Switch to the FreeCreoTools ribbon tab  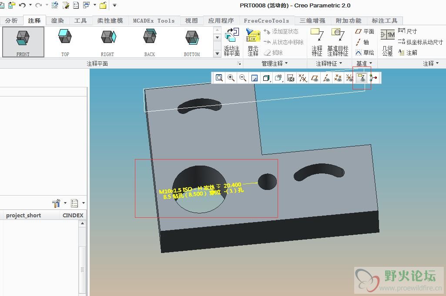(267, 21)
